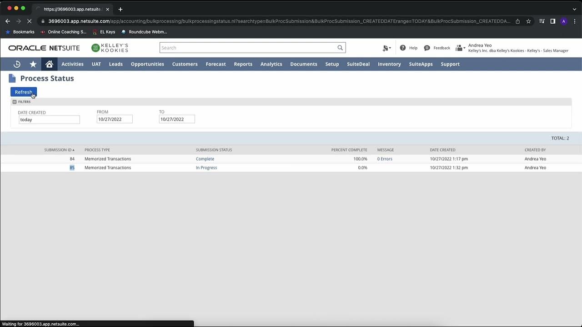Viewport: 582px width, 327px height.
Task: Bookmark this page with the star icon
Action: [528, 21]
